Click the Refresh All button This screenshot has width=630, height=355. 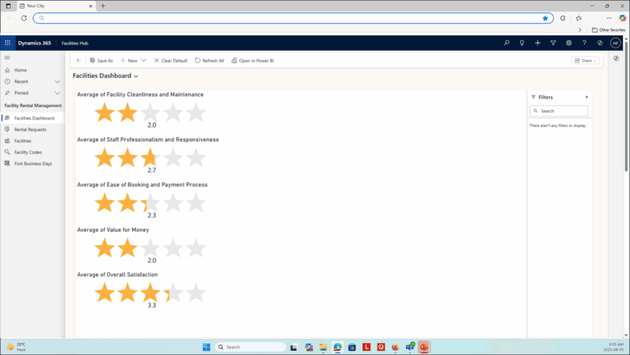209,61
